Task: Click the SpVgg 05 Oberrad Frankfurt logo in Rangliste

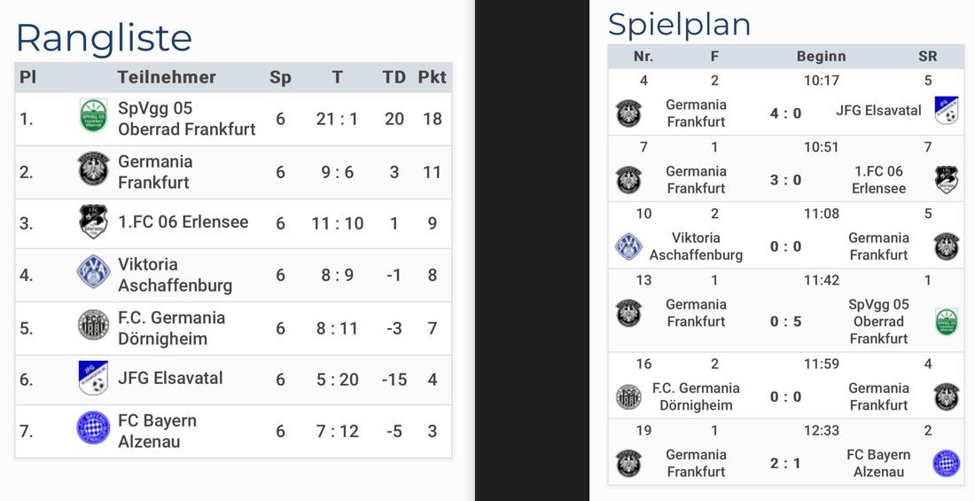Action: coord(93,115)
